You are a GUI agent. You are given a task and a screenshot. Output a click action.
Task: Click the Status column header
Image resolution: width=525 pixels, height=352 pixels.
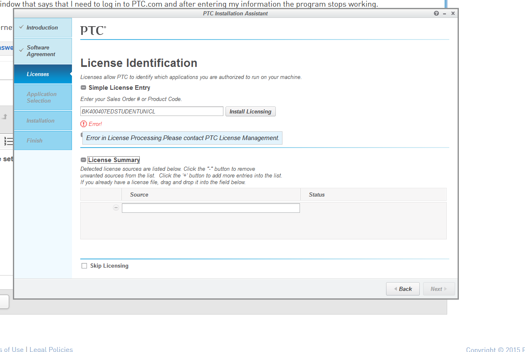(373, 194)
